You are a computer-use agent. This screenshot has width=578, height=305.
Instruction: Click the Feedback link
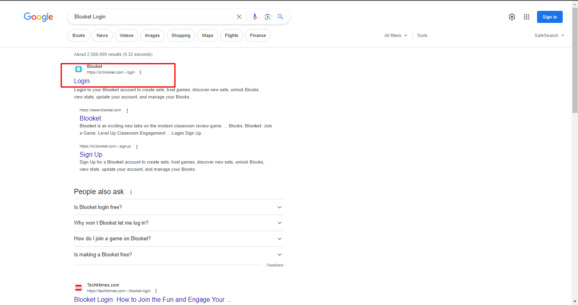[x=275, y=265]
